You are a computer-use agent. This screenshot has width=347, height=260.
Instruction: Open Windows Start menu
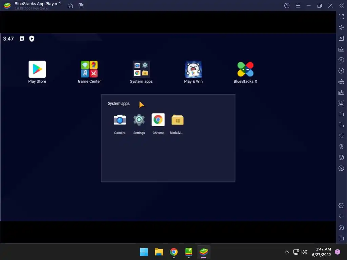(x=144, y=252)
